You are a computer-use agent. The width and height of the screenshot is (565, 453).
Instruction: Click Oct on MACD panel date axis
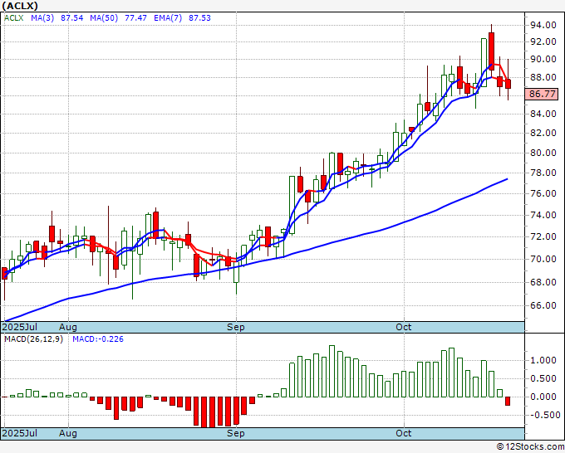[404, 433]
